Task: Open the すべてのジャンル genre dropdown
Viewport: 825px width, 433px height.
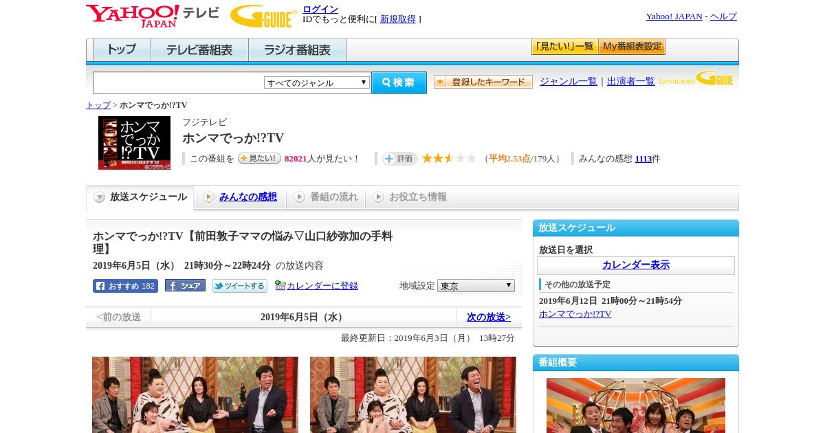Action: (317, 82)
